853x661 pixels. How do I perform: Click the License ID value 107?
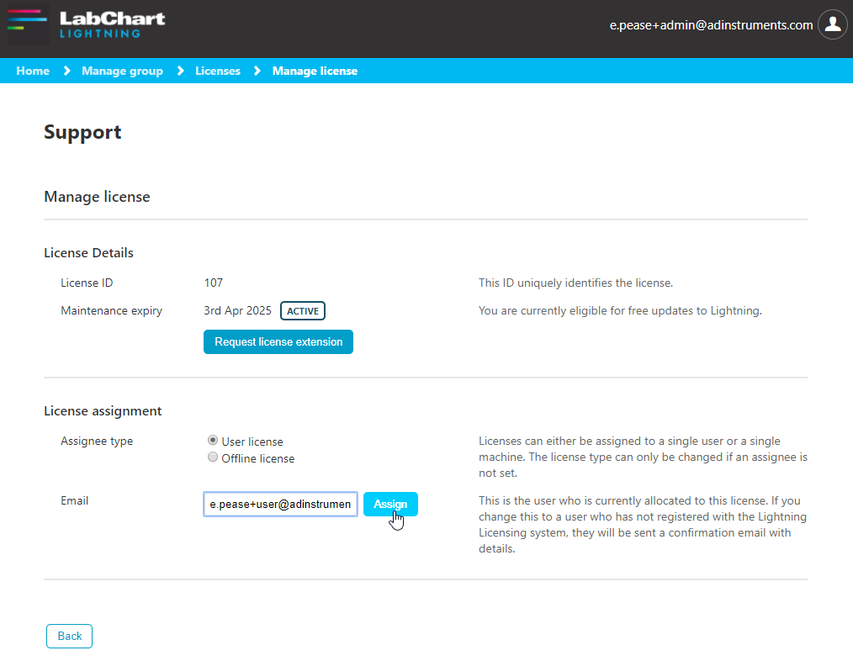point(214,283)
